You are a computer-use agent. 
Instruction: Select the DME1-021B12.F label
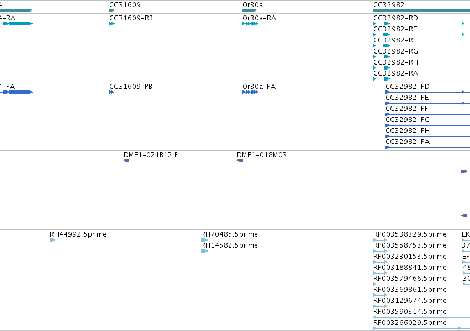(x=150, y=155)
